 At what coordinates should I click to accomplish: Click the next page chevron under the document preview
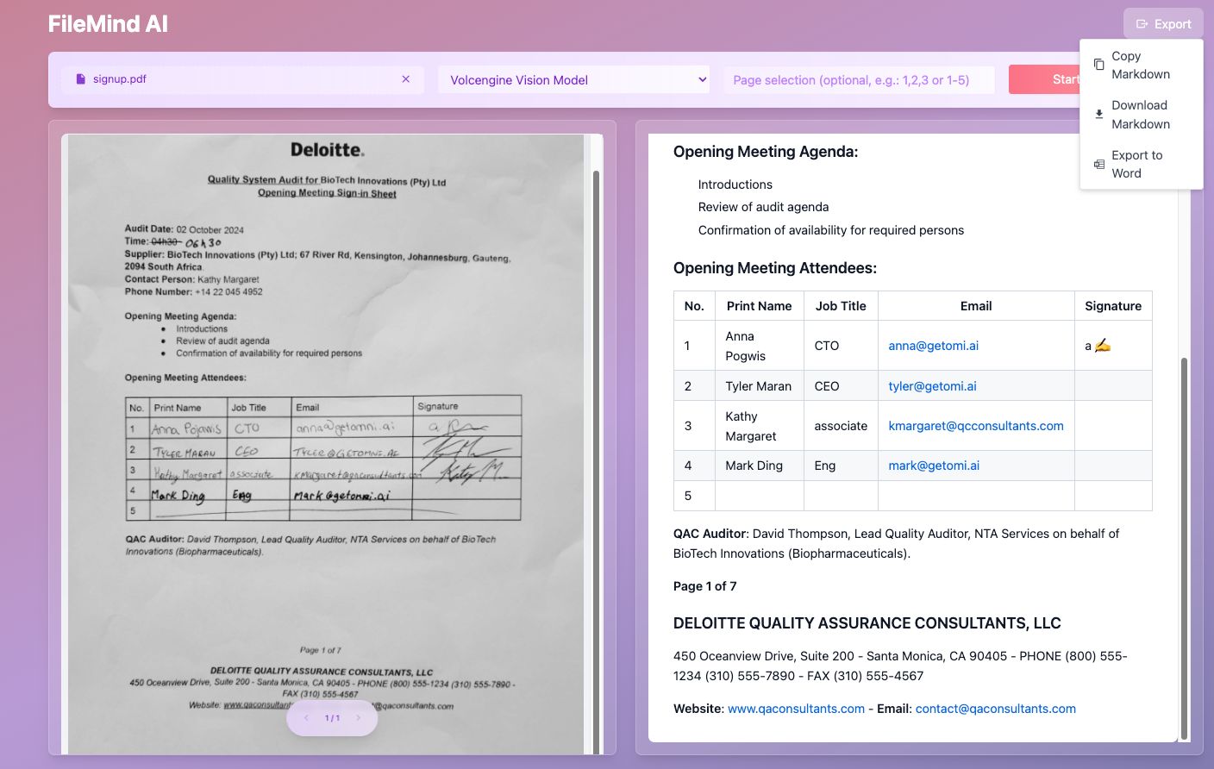tap(360, 717)
